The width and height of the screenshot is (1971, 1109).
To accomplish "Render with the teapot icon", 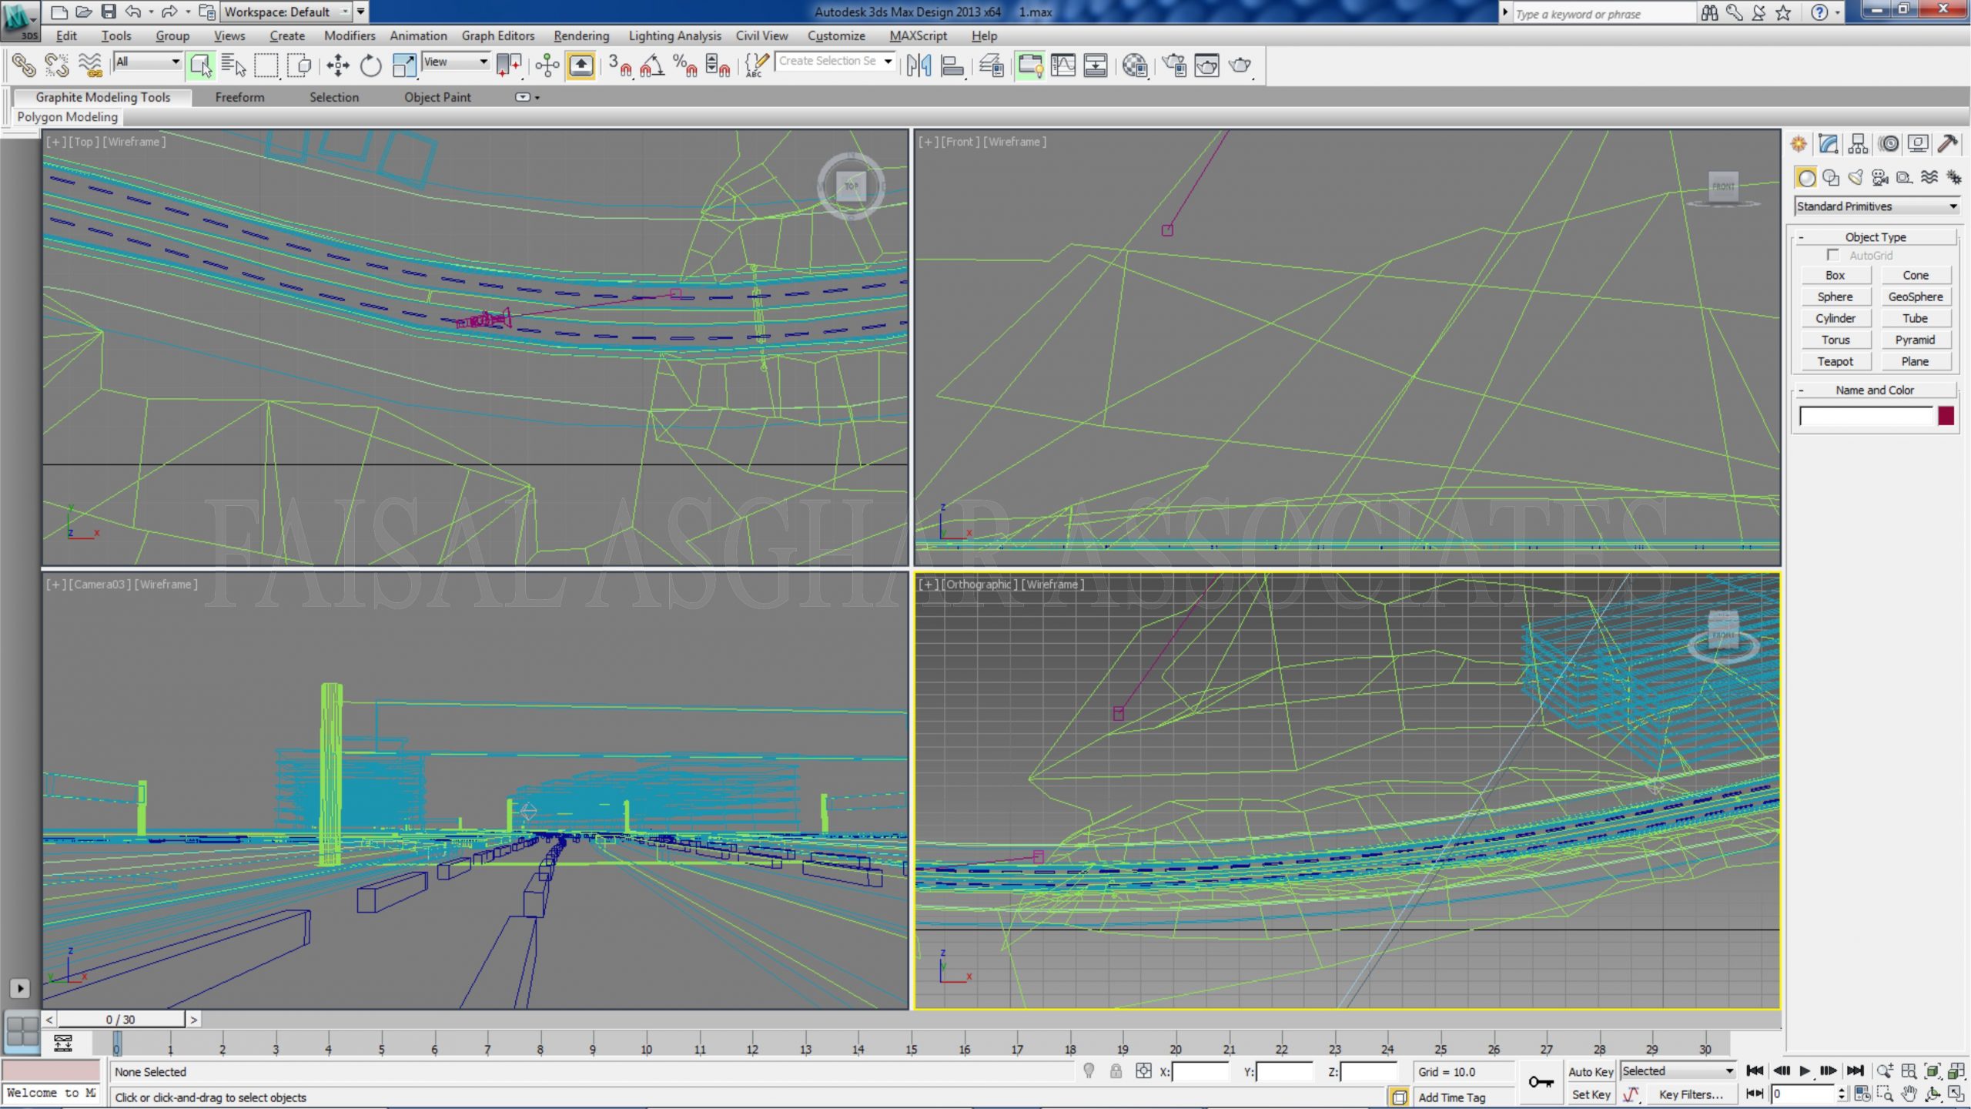I will [1240, 65].
